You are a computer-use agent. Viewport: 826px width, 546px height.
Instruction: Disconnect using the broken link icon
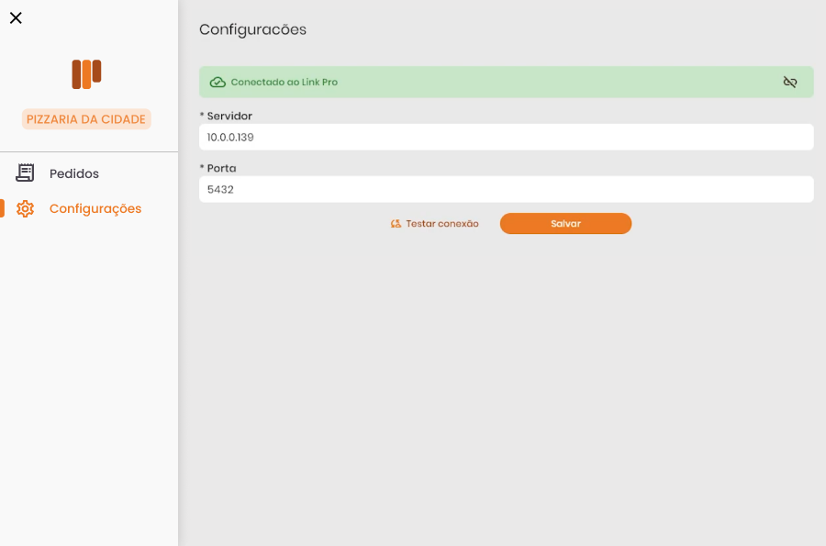789,82
